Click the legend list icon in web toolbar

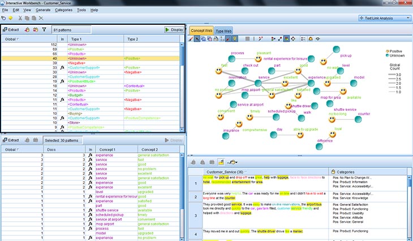tap(302, 38)
